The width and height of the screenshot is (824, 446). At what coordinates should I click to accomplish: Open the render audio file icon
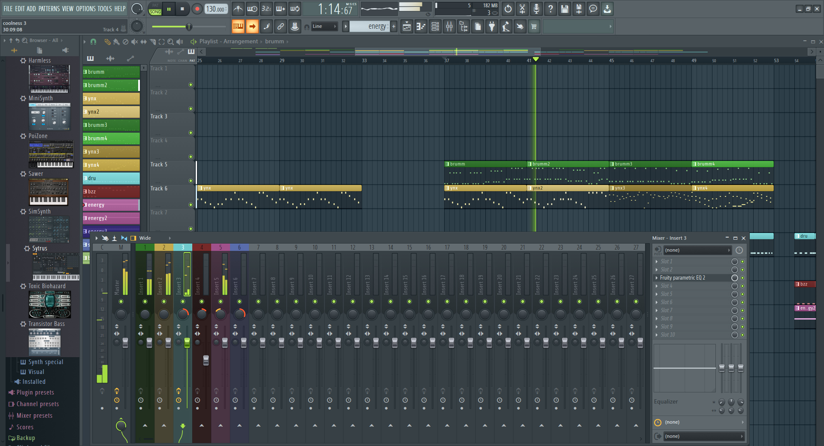579,9
